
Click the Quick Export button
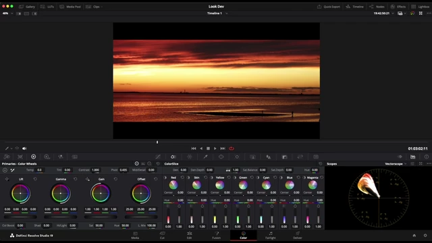329,7
